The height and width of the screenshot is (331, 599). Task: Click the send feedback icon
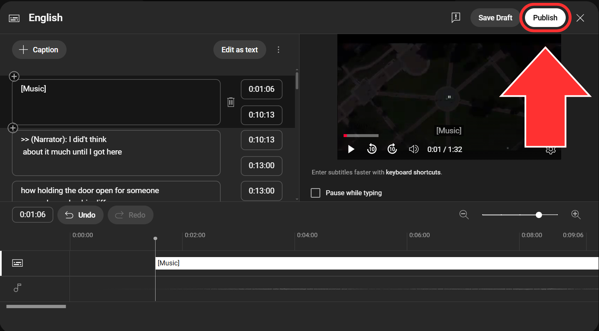(x=456, y=17)
